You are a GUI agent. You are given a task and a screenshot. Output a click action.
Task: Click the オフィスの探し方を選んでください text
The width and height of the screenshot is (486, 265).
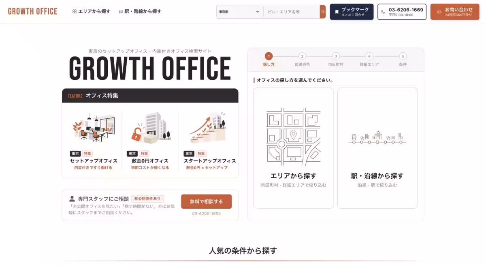click(x=295, y=80)
